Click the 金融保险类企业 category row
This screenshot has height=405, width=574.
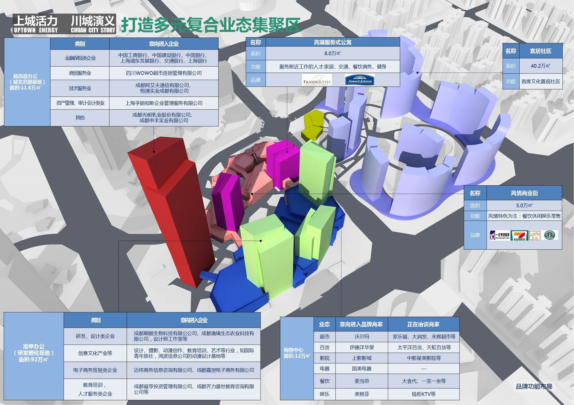point(80,58)
